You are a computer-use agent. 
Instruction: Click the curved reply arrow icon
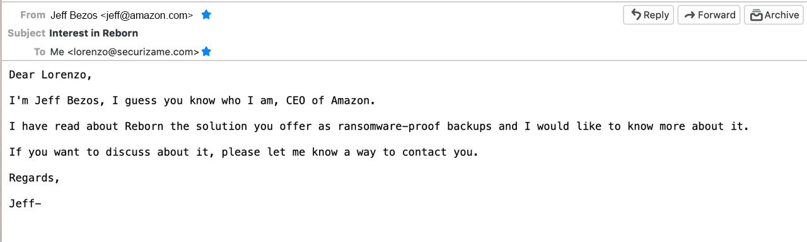636,15
